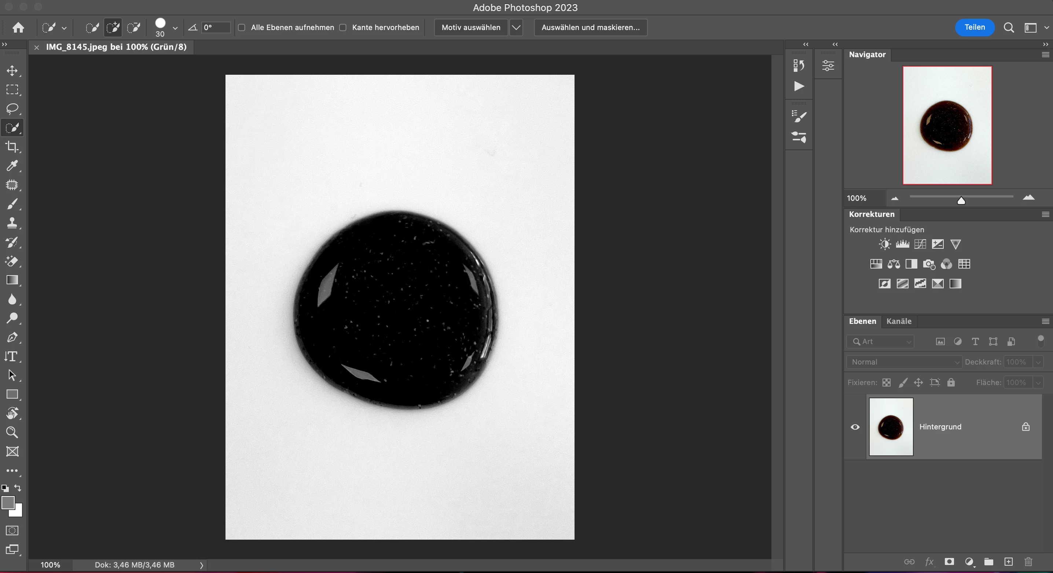Hide the Hintergrund layer visibility
Image resolution: width=1053 pixels, height=573 pixels.
coord(855,427)
